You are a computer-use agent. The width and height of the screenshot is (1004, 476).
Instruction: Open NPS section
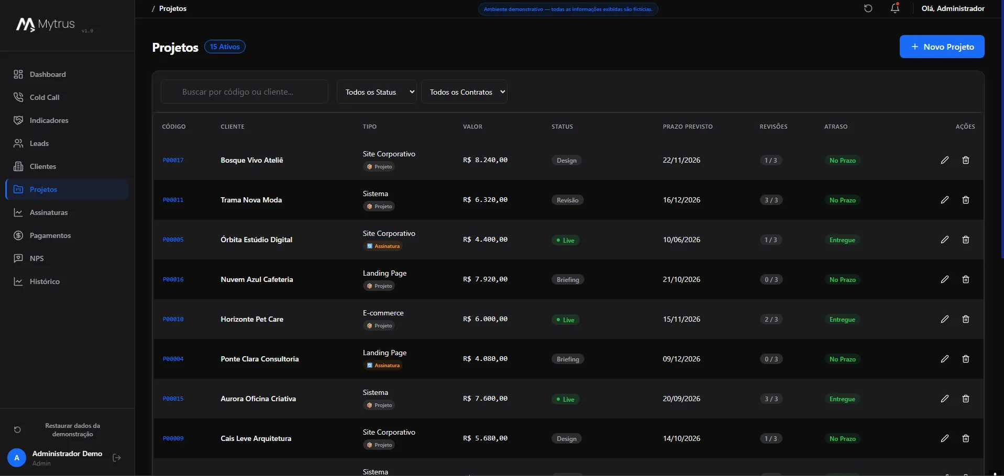[x=67, y=258]
